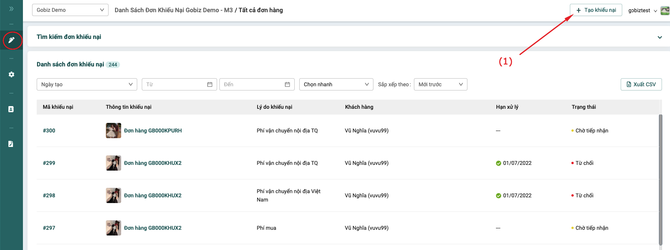Click product thumbnail of complaint #297
This screenshot has height=250, width=670.
pyautogui.click(x=114, y=228)
